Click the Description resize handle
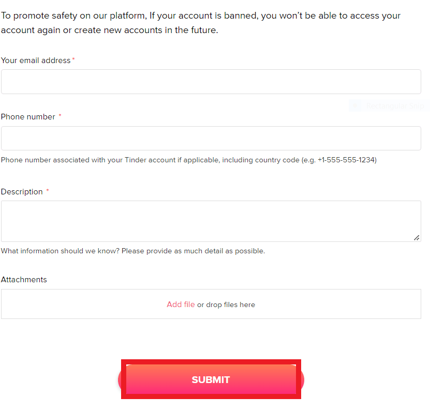 pyautogui.click(x=417, y=238)
